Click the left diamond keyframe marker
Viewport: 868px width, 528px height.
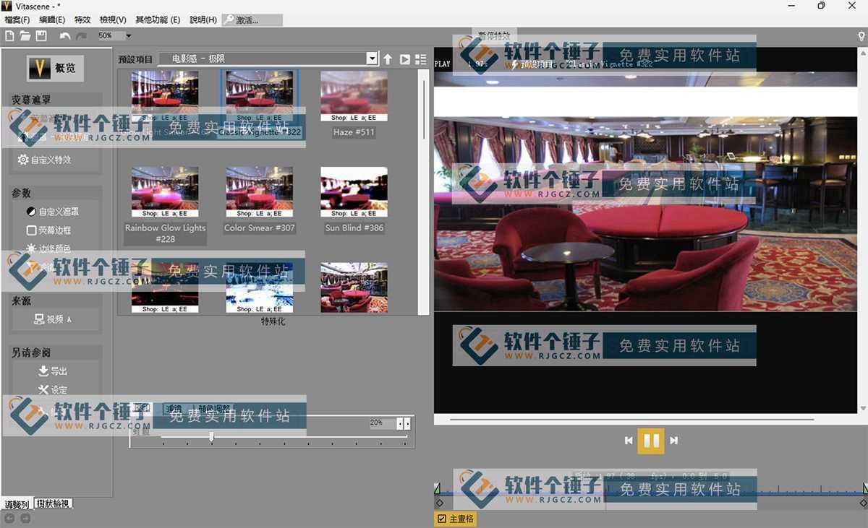point(439,503)
